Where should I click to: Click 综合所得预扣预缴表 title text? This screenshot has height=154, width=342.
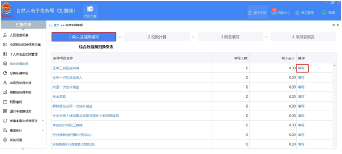click(96, 47)
